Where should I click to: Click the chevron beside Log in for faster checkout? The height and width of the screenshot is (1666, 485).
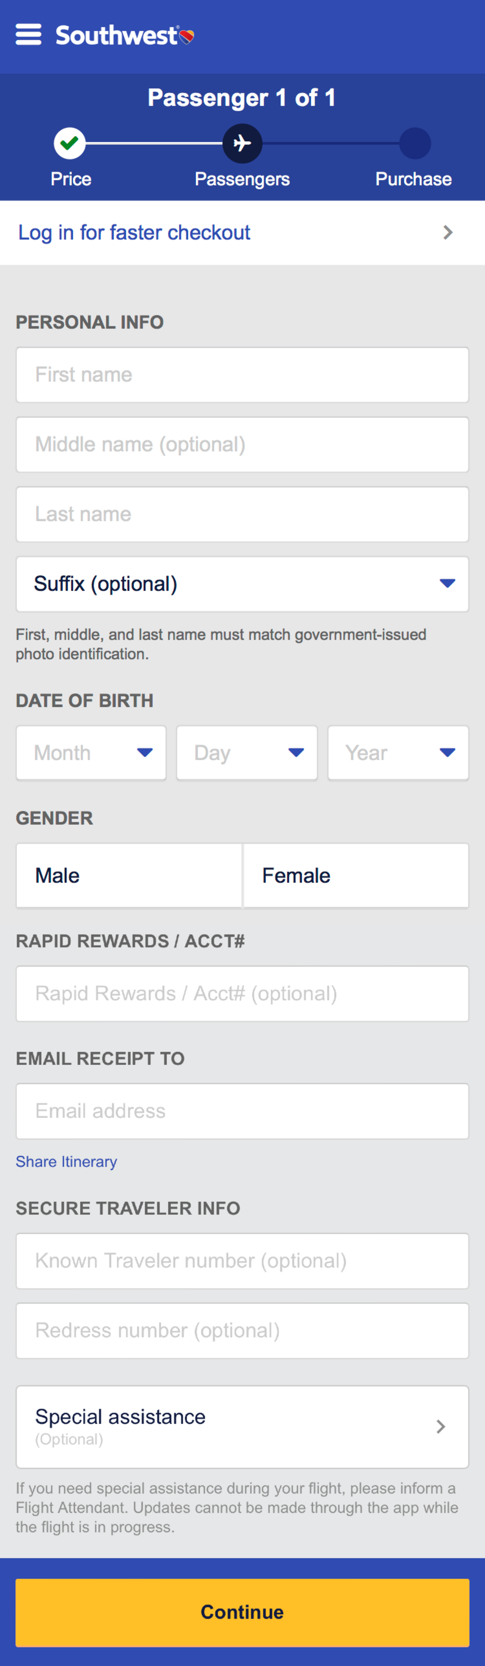pyautogui.click(x=447, y=232)
